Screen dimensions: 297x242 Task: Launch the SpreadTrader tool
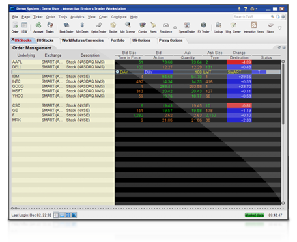click(187, 27)
